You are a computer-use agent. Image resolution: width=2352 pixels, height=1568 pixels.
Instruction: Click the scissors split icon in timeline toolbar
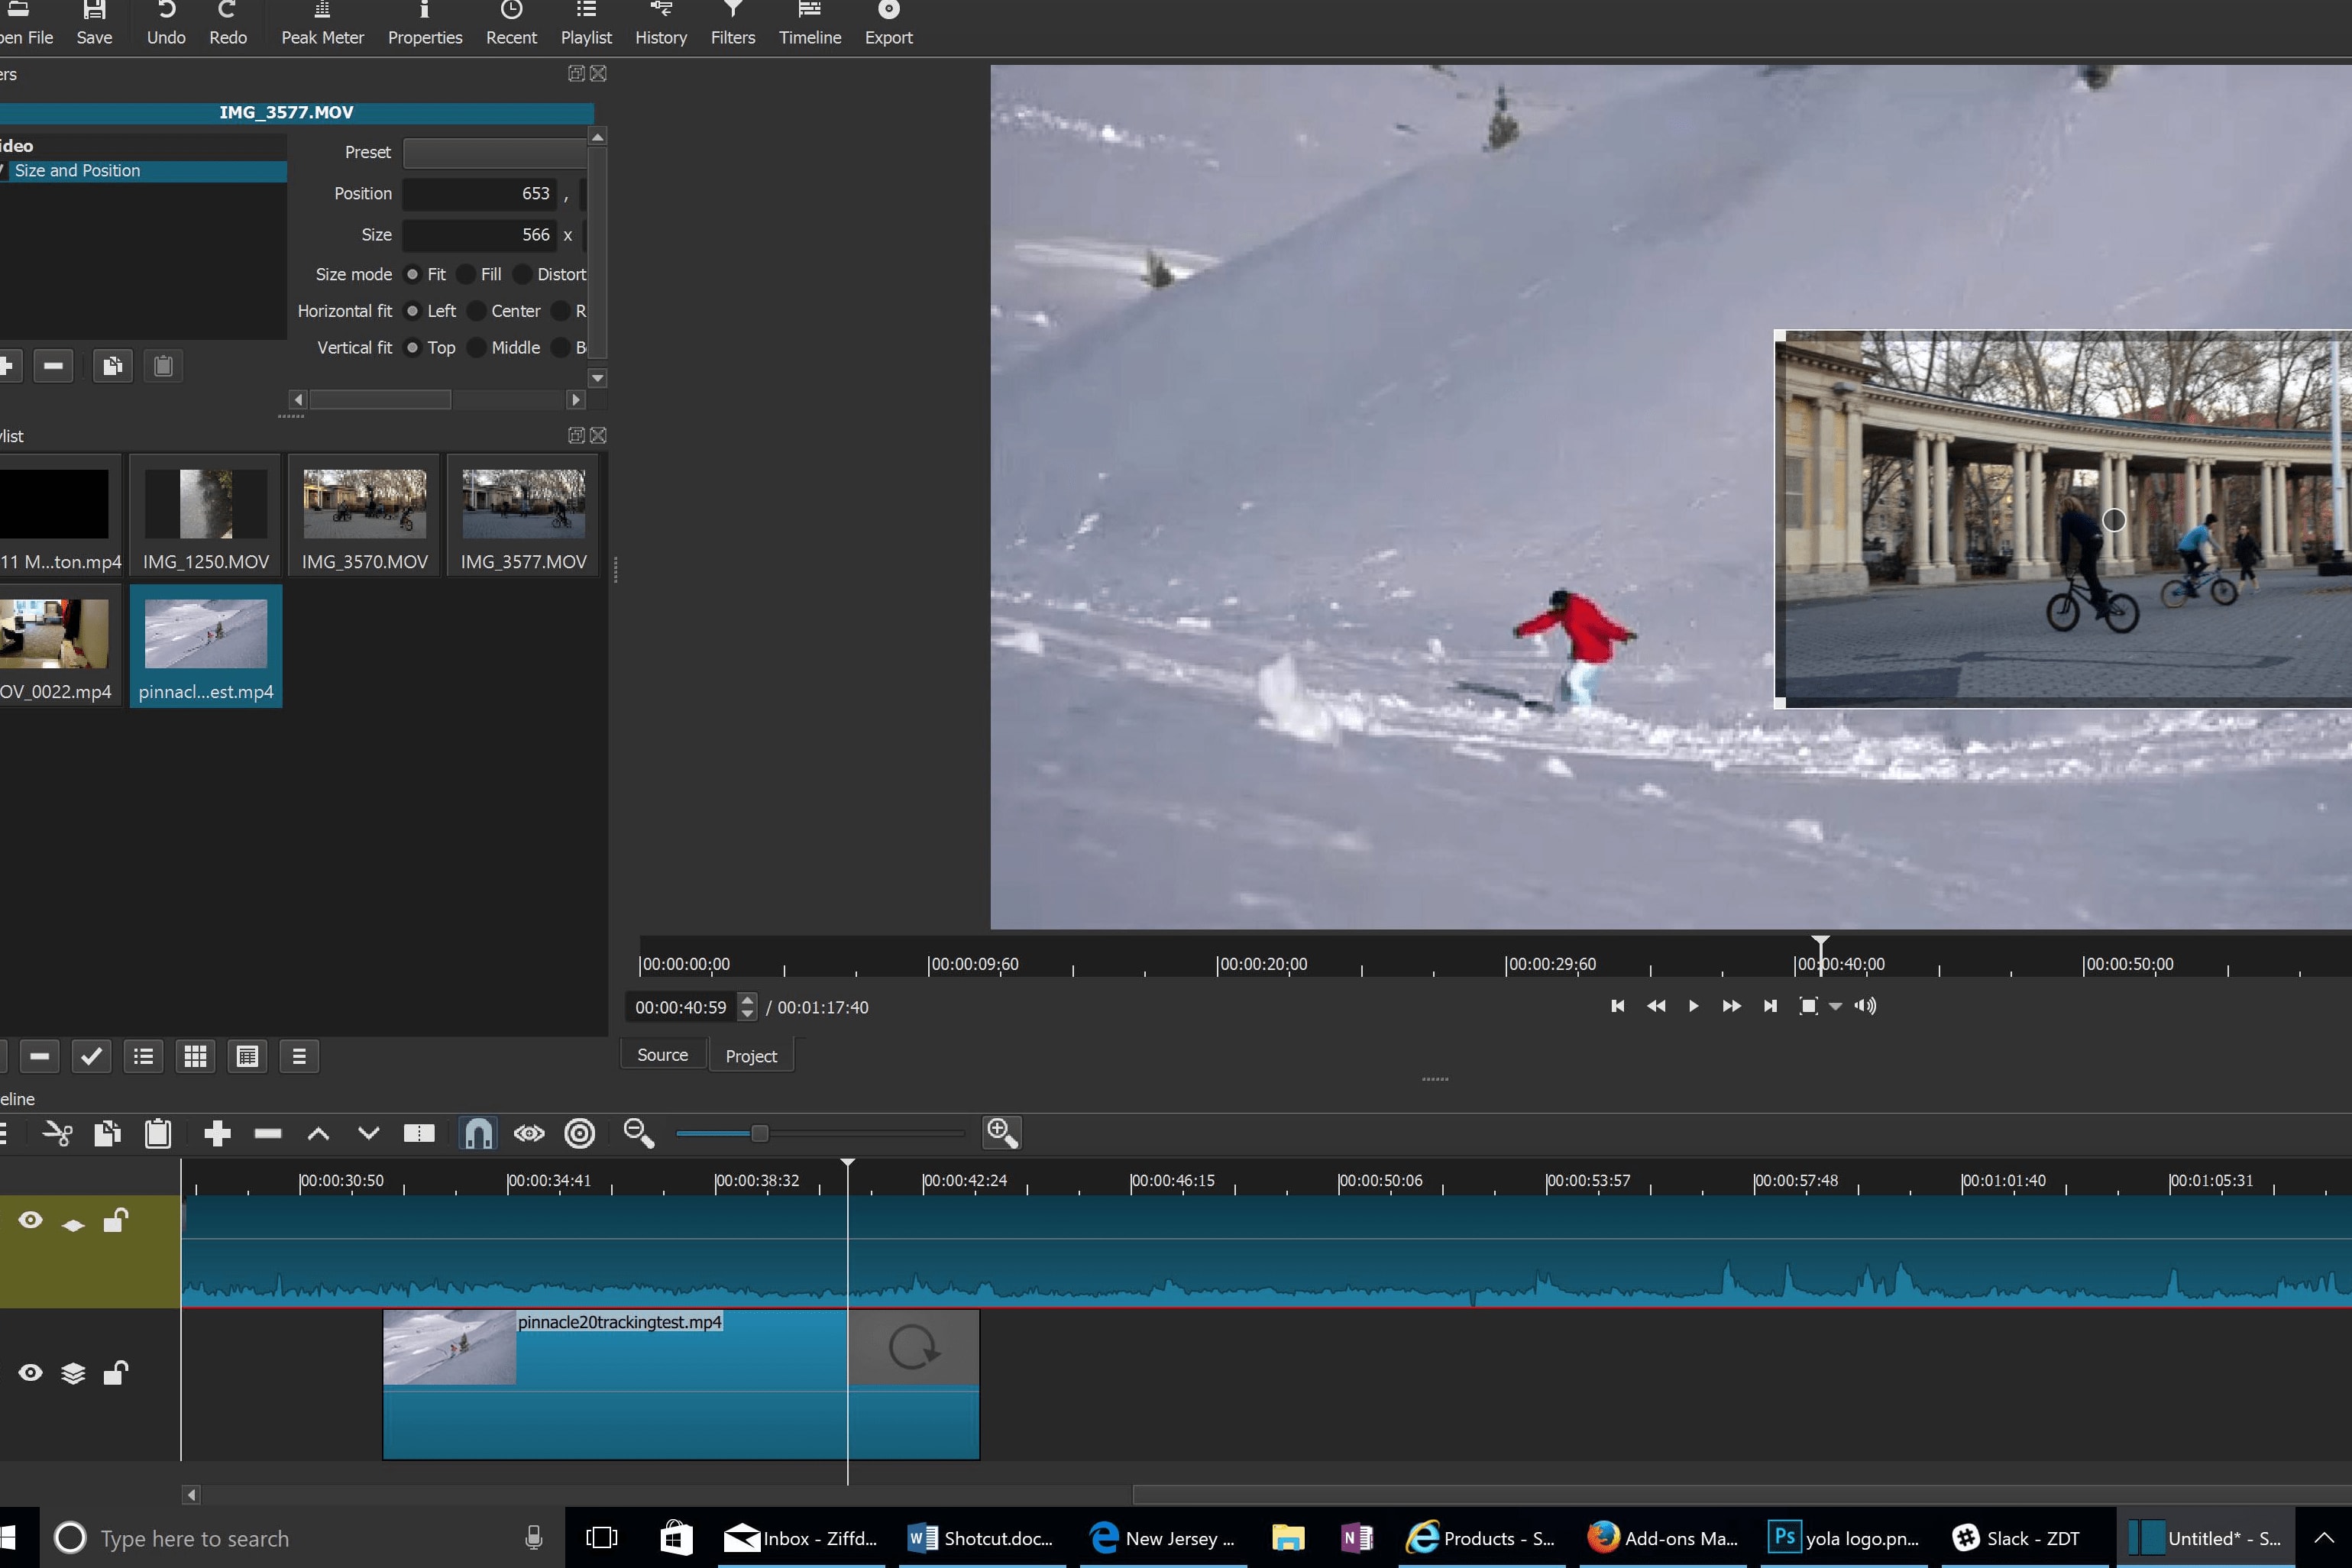(x=58, y=1133)
